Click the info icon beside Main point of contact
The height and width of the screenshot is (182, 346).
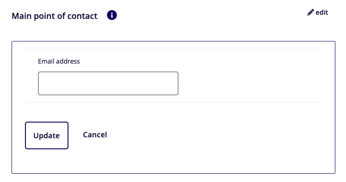point(112,15)
